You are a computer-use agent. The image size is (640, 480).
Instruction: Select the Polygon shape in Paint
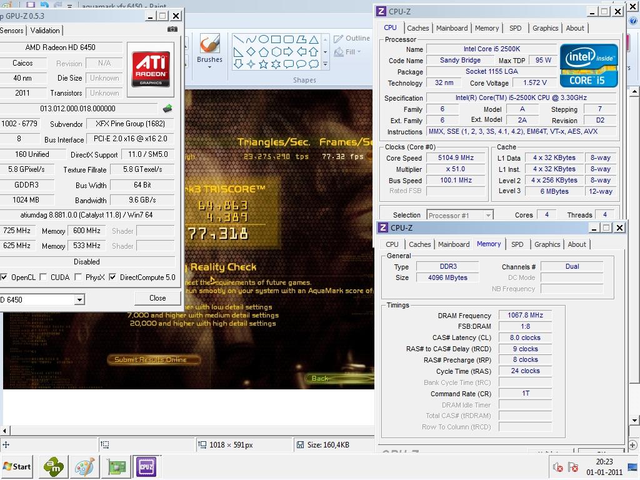coord(301,39)
